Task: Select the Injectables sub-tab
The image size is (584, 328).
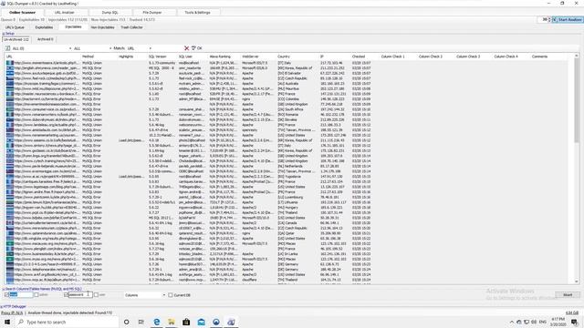Action: (x=73, y=27)
